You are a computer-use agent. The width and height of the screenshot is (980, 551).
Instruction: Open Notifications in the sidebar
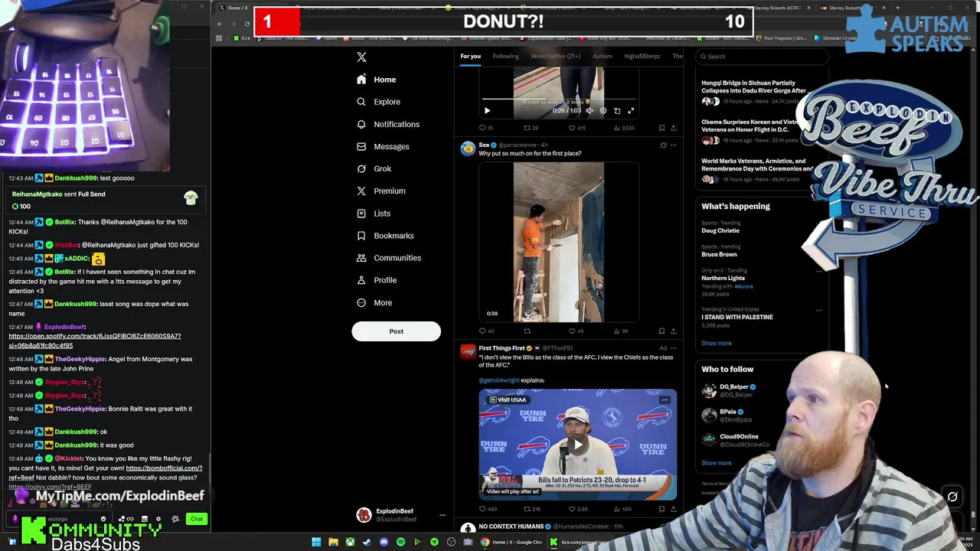coord(388,124)
